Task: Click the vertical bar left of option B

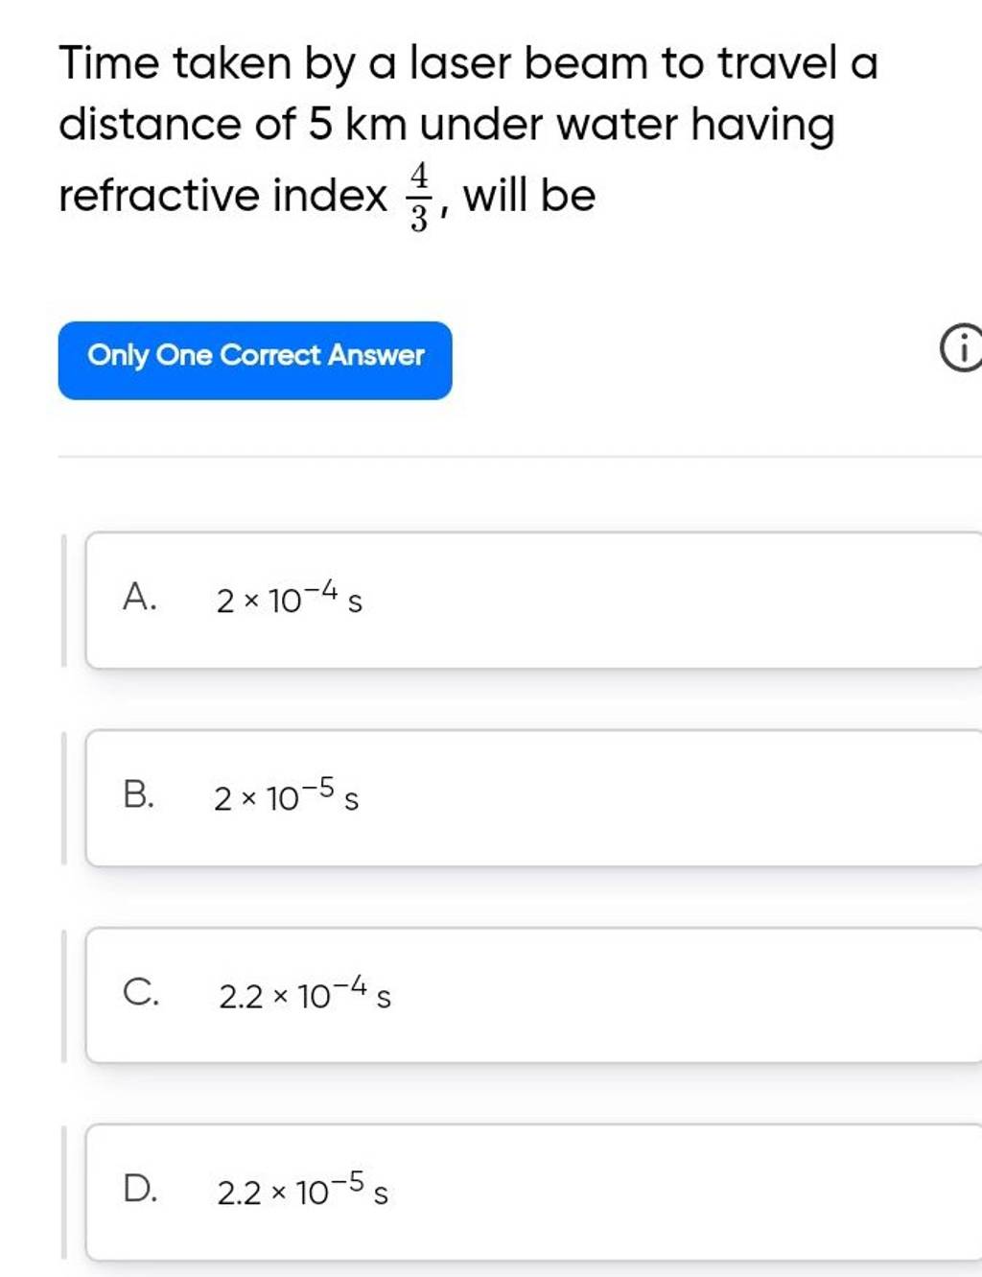Action: click(x=64, y=797)
